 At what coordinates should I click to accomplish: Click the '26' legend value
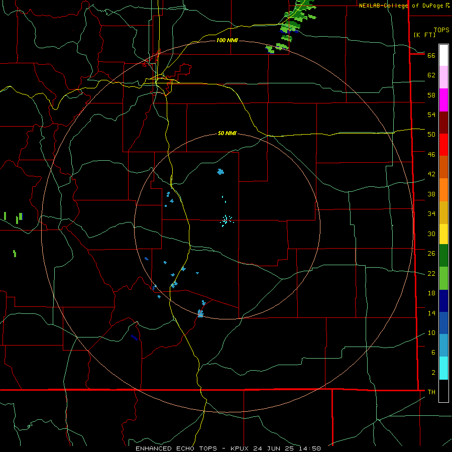pyautogui.click(x=431, y=254)
